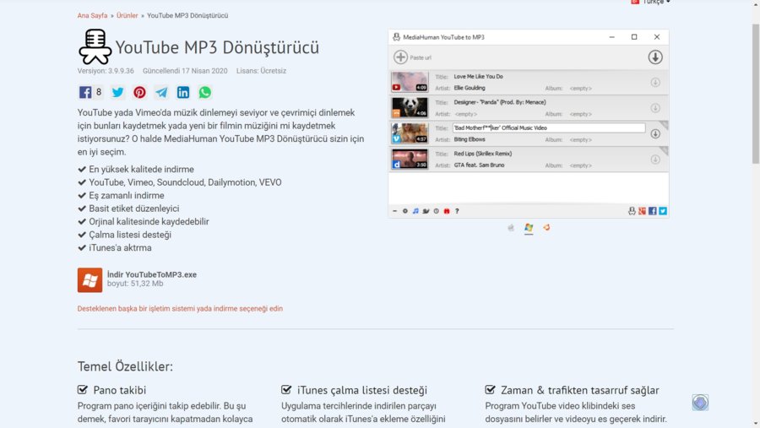760x428 pixels.
Task: Click artist name Ellie Goulding
Action: 470,89
